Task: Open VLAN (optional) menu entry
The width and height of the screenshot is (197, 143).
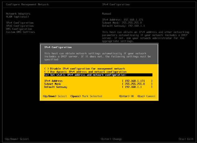Action: pos(17,17)
